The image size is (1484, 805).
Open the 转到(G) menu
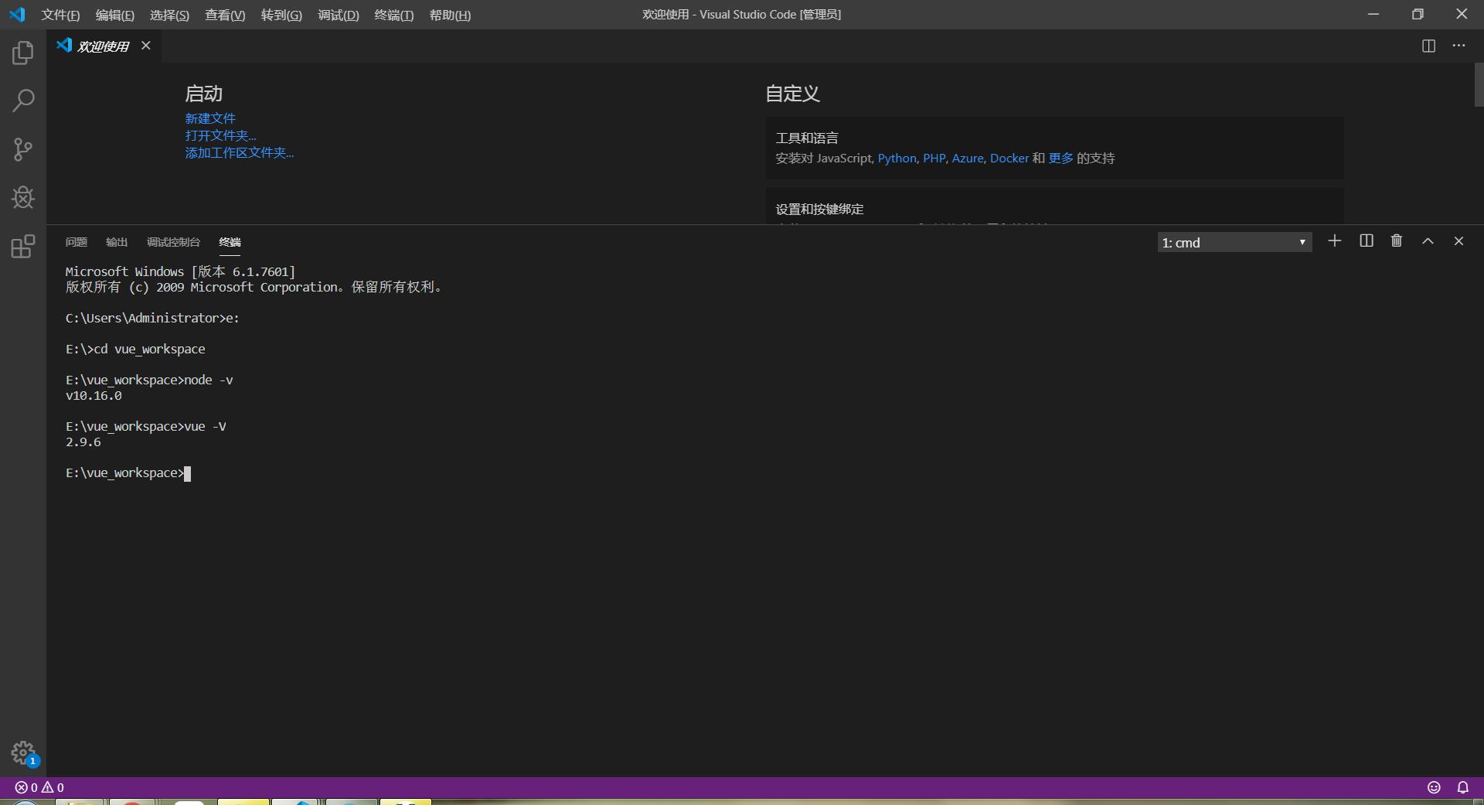[281, 15]
